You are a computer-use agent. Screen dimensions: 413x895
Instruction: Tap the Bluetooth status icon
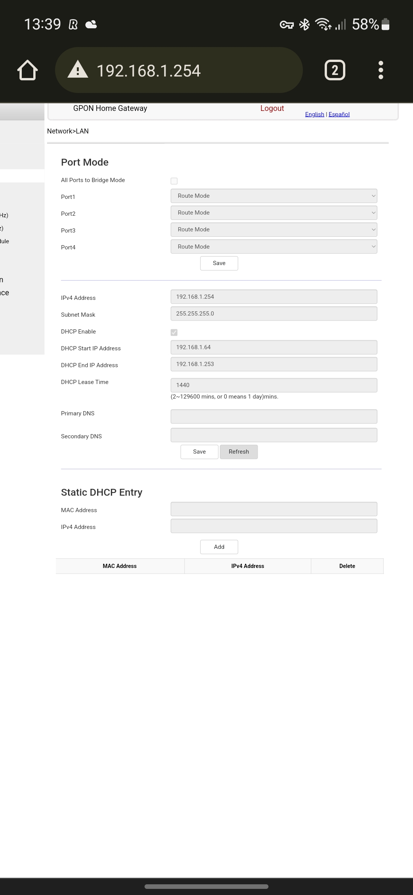[304, 24]
